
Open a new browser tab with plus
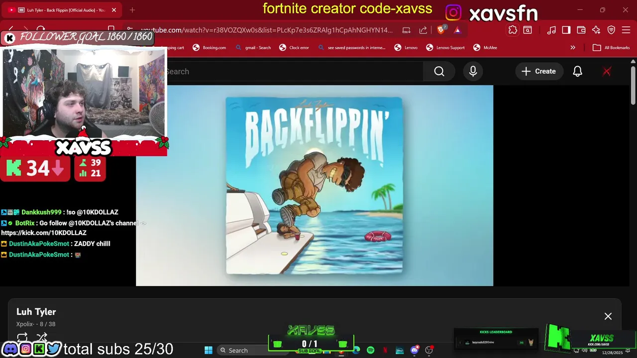click(x=132, y=10)
